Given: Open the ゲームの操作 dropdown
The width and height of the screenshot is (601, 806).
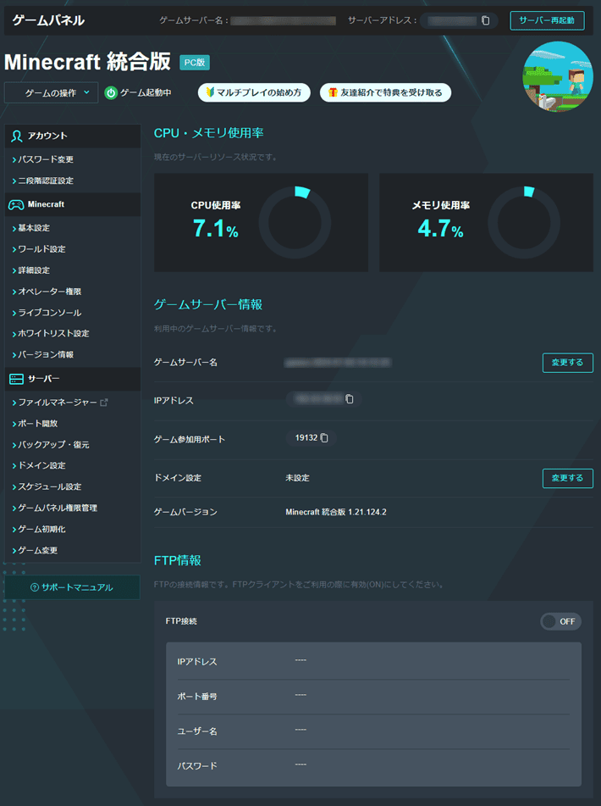Looking at the screenshot, I should [x=52, y=92].
